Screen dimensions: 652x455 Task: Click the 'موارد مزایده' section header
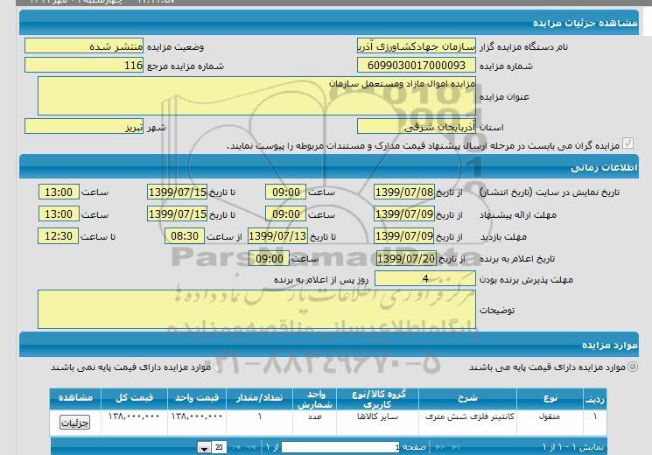[329, 345]
